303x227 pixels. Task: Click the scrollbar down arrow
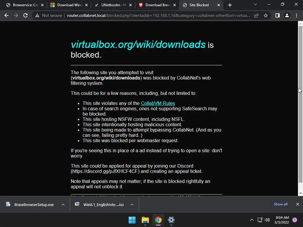pos(300,193)
